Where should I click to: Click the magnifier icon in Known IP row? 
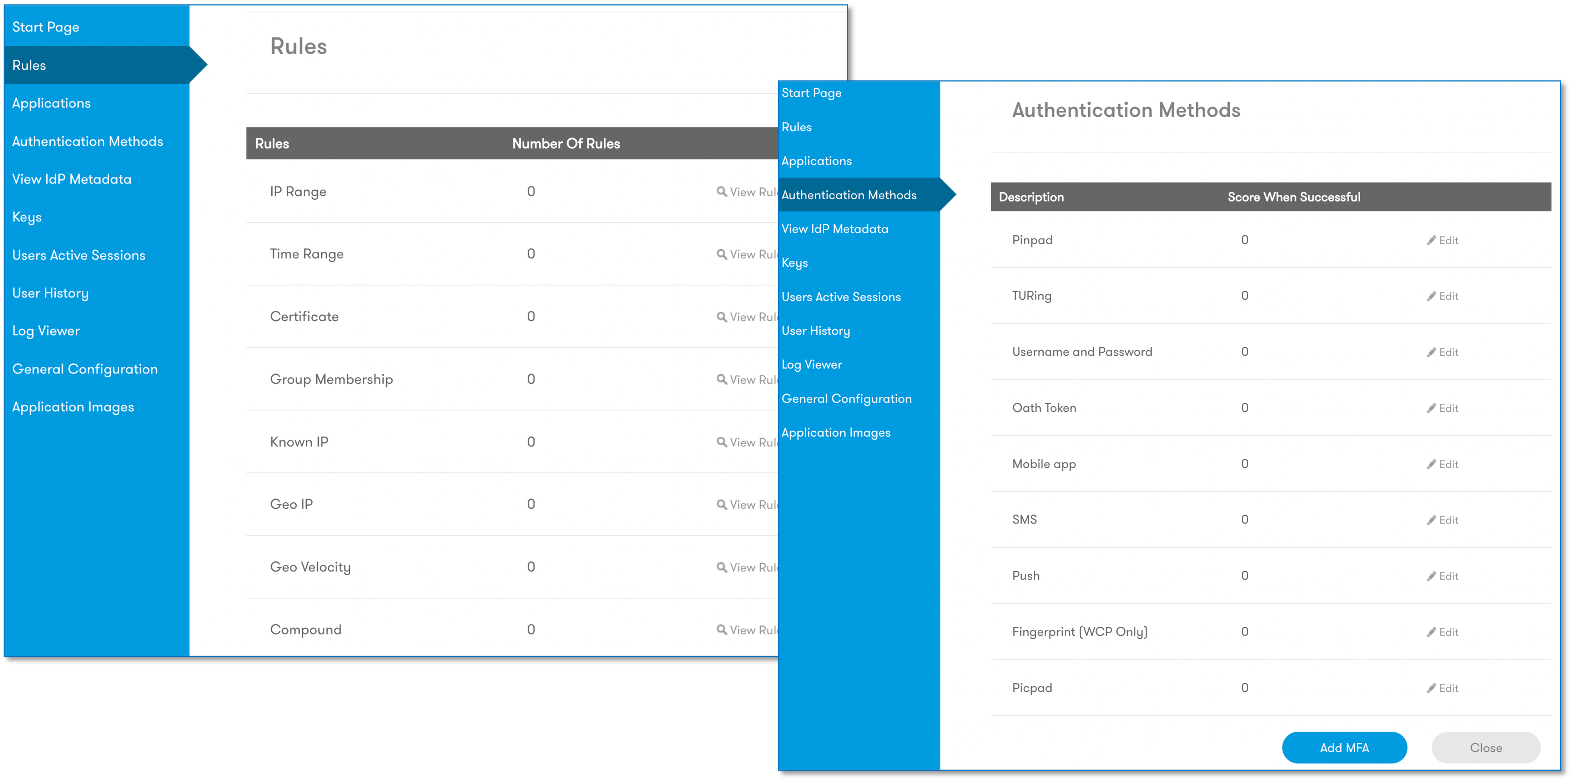[x=721, y=442]
